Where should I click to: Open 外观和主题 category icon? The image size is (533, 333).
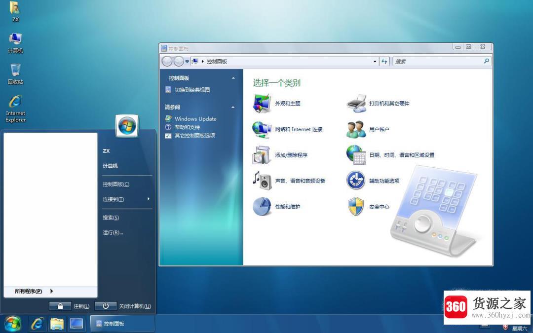tap(262, 103)
